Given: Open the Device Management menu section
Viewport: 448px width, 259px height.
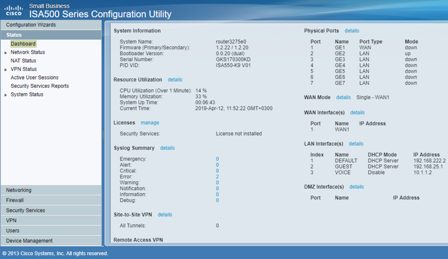Looking at the screenshot, I should (29, 241).
